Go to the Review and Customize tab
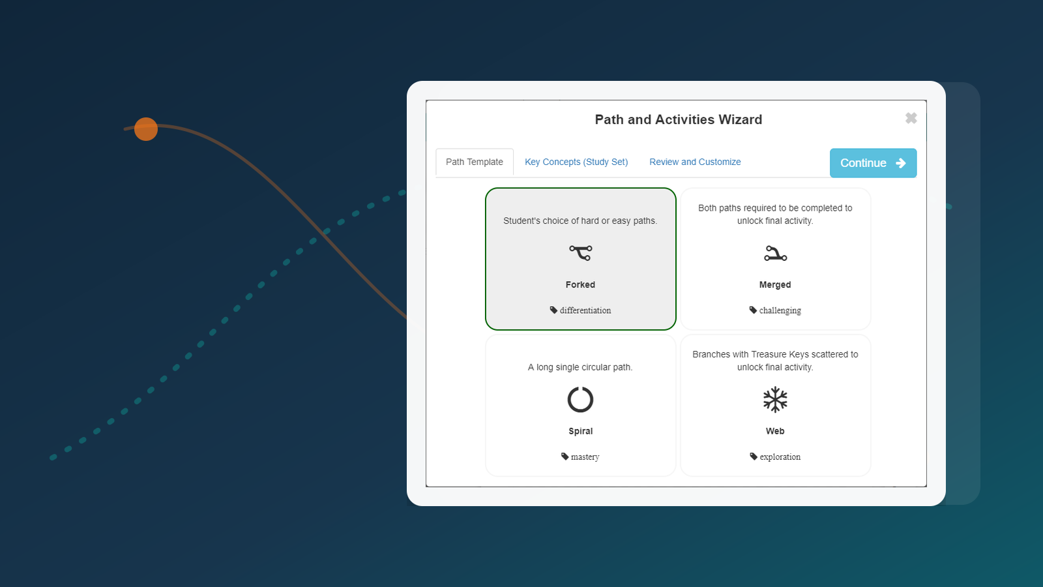 click(695, 162)
